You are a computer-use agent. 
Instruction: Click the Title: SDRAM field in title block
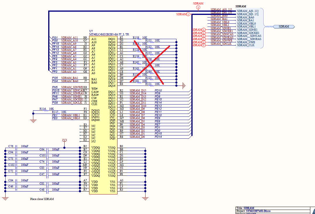(x=245, y=208)
